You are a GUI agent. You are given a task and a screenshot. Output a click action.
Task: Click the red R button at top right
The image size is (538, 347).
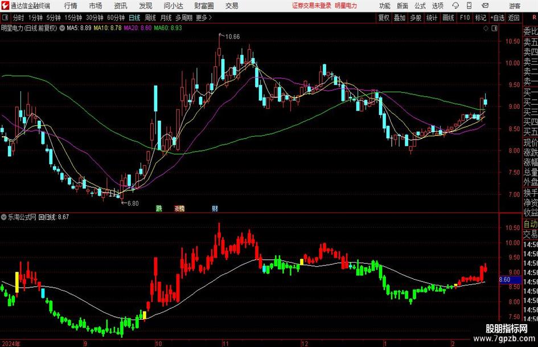534,17
